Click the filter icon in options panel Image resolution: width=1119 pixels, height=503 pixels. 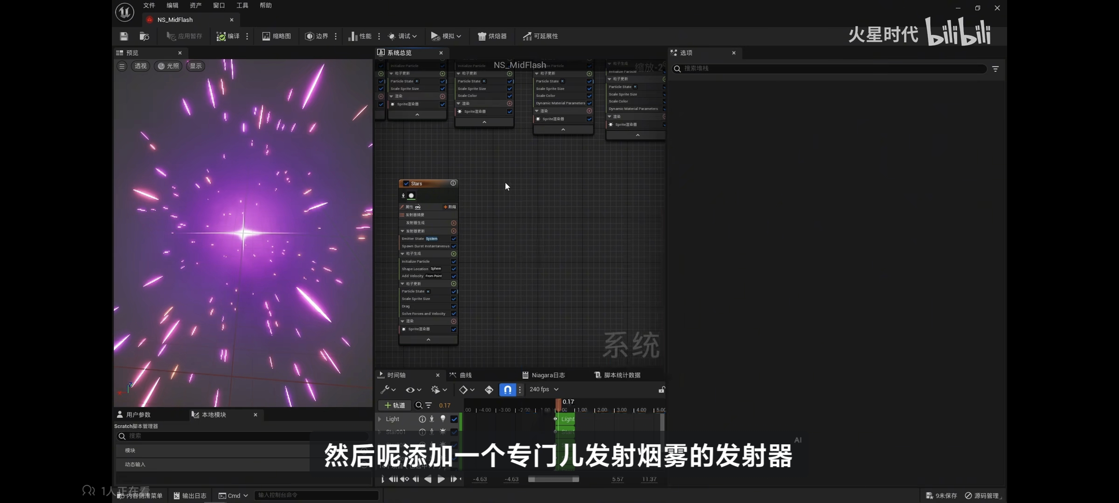995,69
